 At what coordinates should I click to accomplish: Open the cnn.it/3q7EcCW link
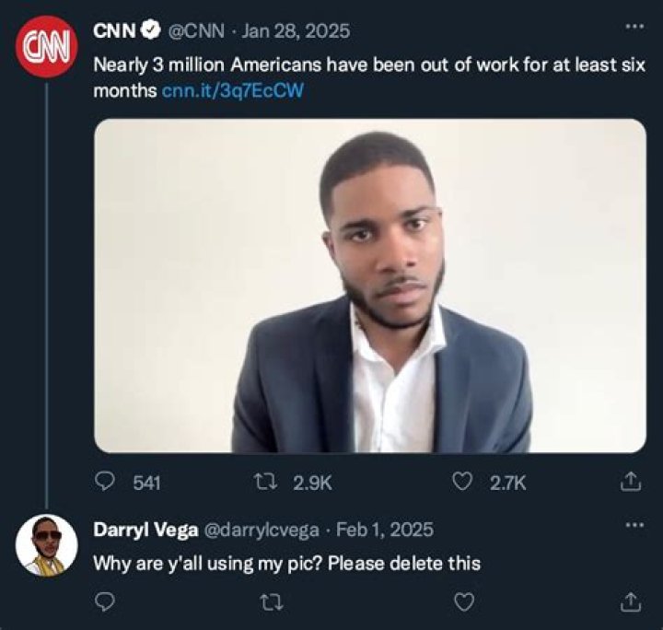pyautogui.click(x=232, y=92)
